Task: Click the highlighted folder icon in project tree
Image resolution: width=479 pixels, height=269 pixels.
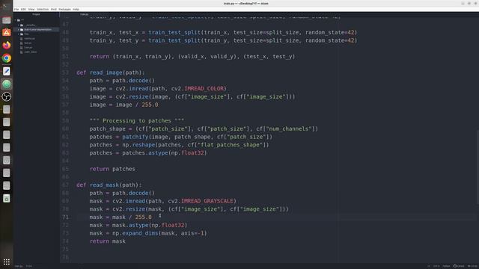Action: 22,30
